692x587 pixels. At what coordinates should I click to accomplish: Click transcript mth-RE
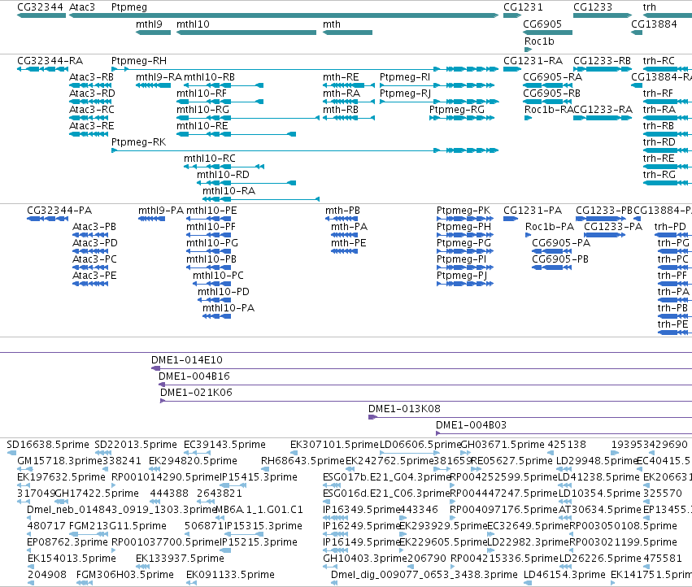[341, 76]
